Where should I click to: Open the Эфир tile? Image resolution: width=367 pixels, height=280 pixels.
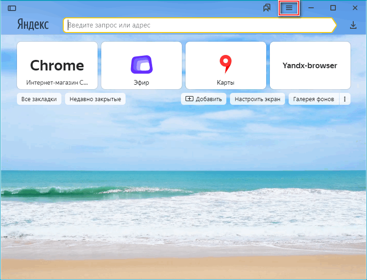coord(141,65)
